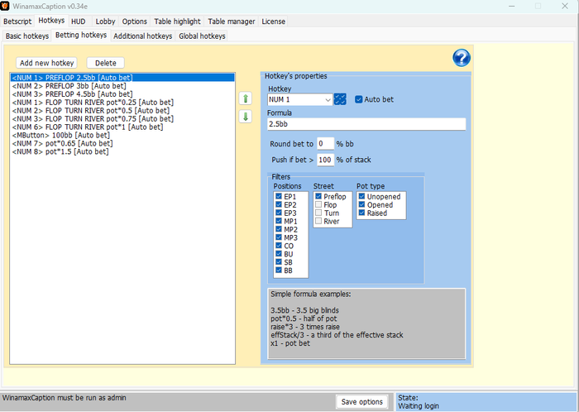Select NUM 2 FLOP TURN RIVER pot*0.5 row
Image resolution: width=579 pixels, height=412 pixels.
122,110
